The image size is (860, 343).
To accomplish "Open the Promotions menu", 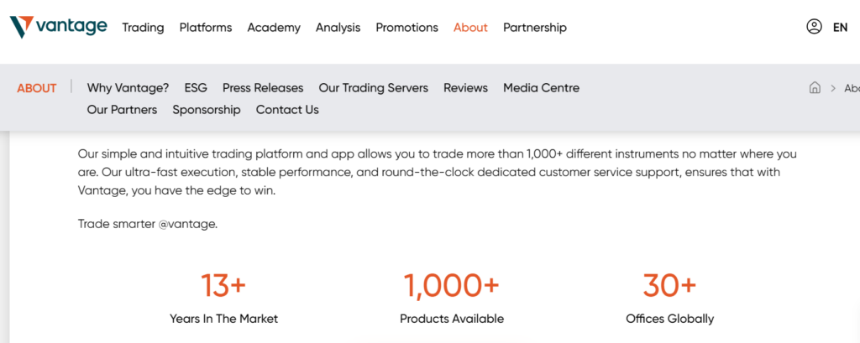I will pyautogui.click(x=406, y=28).
